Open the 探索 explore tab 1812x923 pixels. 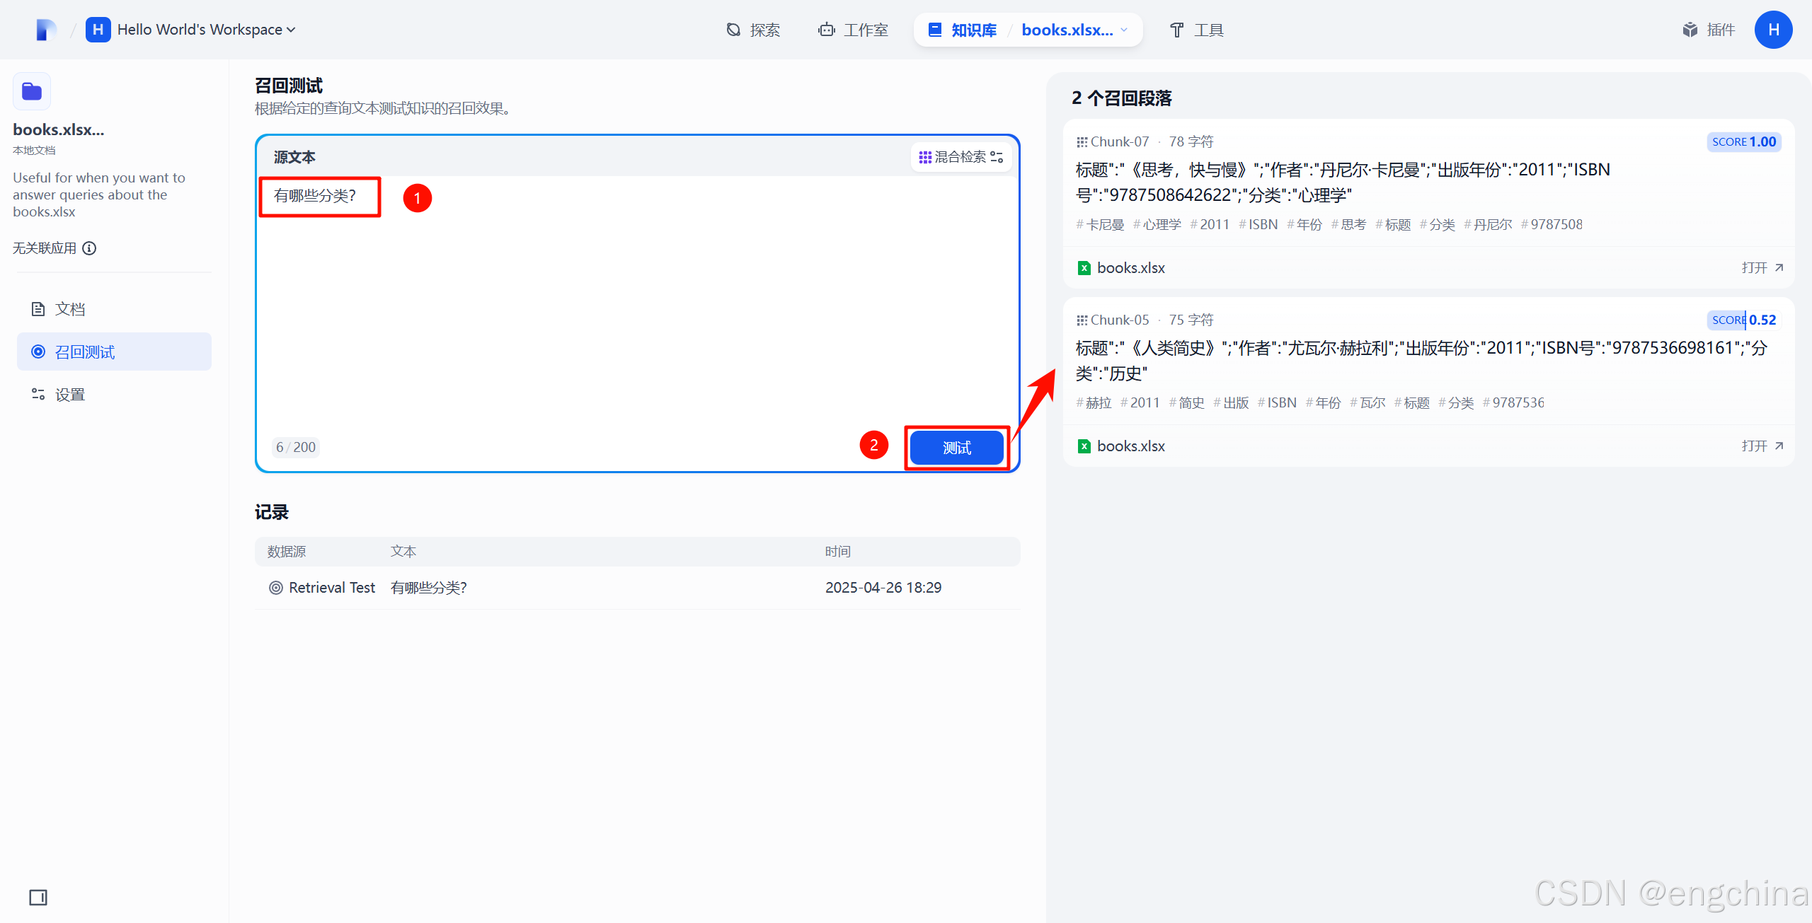[x=753, y=30]
